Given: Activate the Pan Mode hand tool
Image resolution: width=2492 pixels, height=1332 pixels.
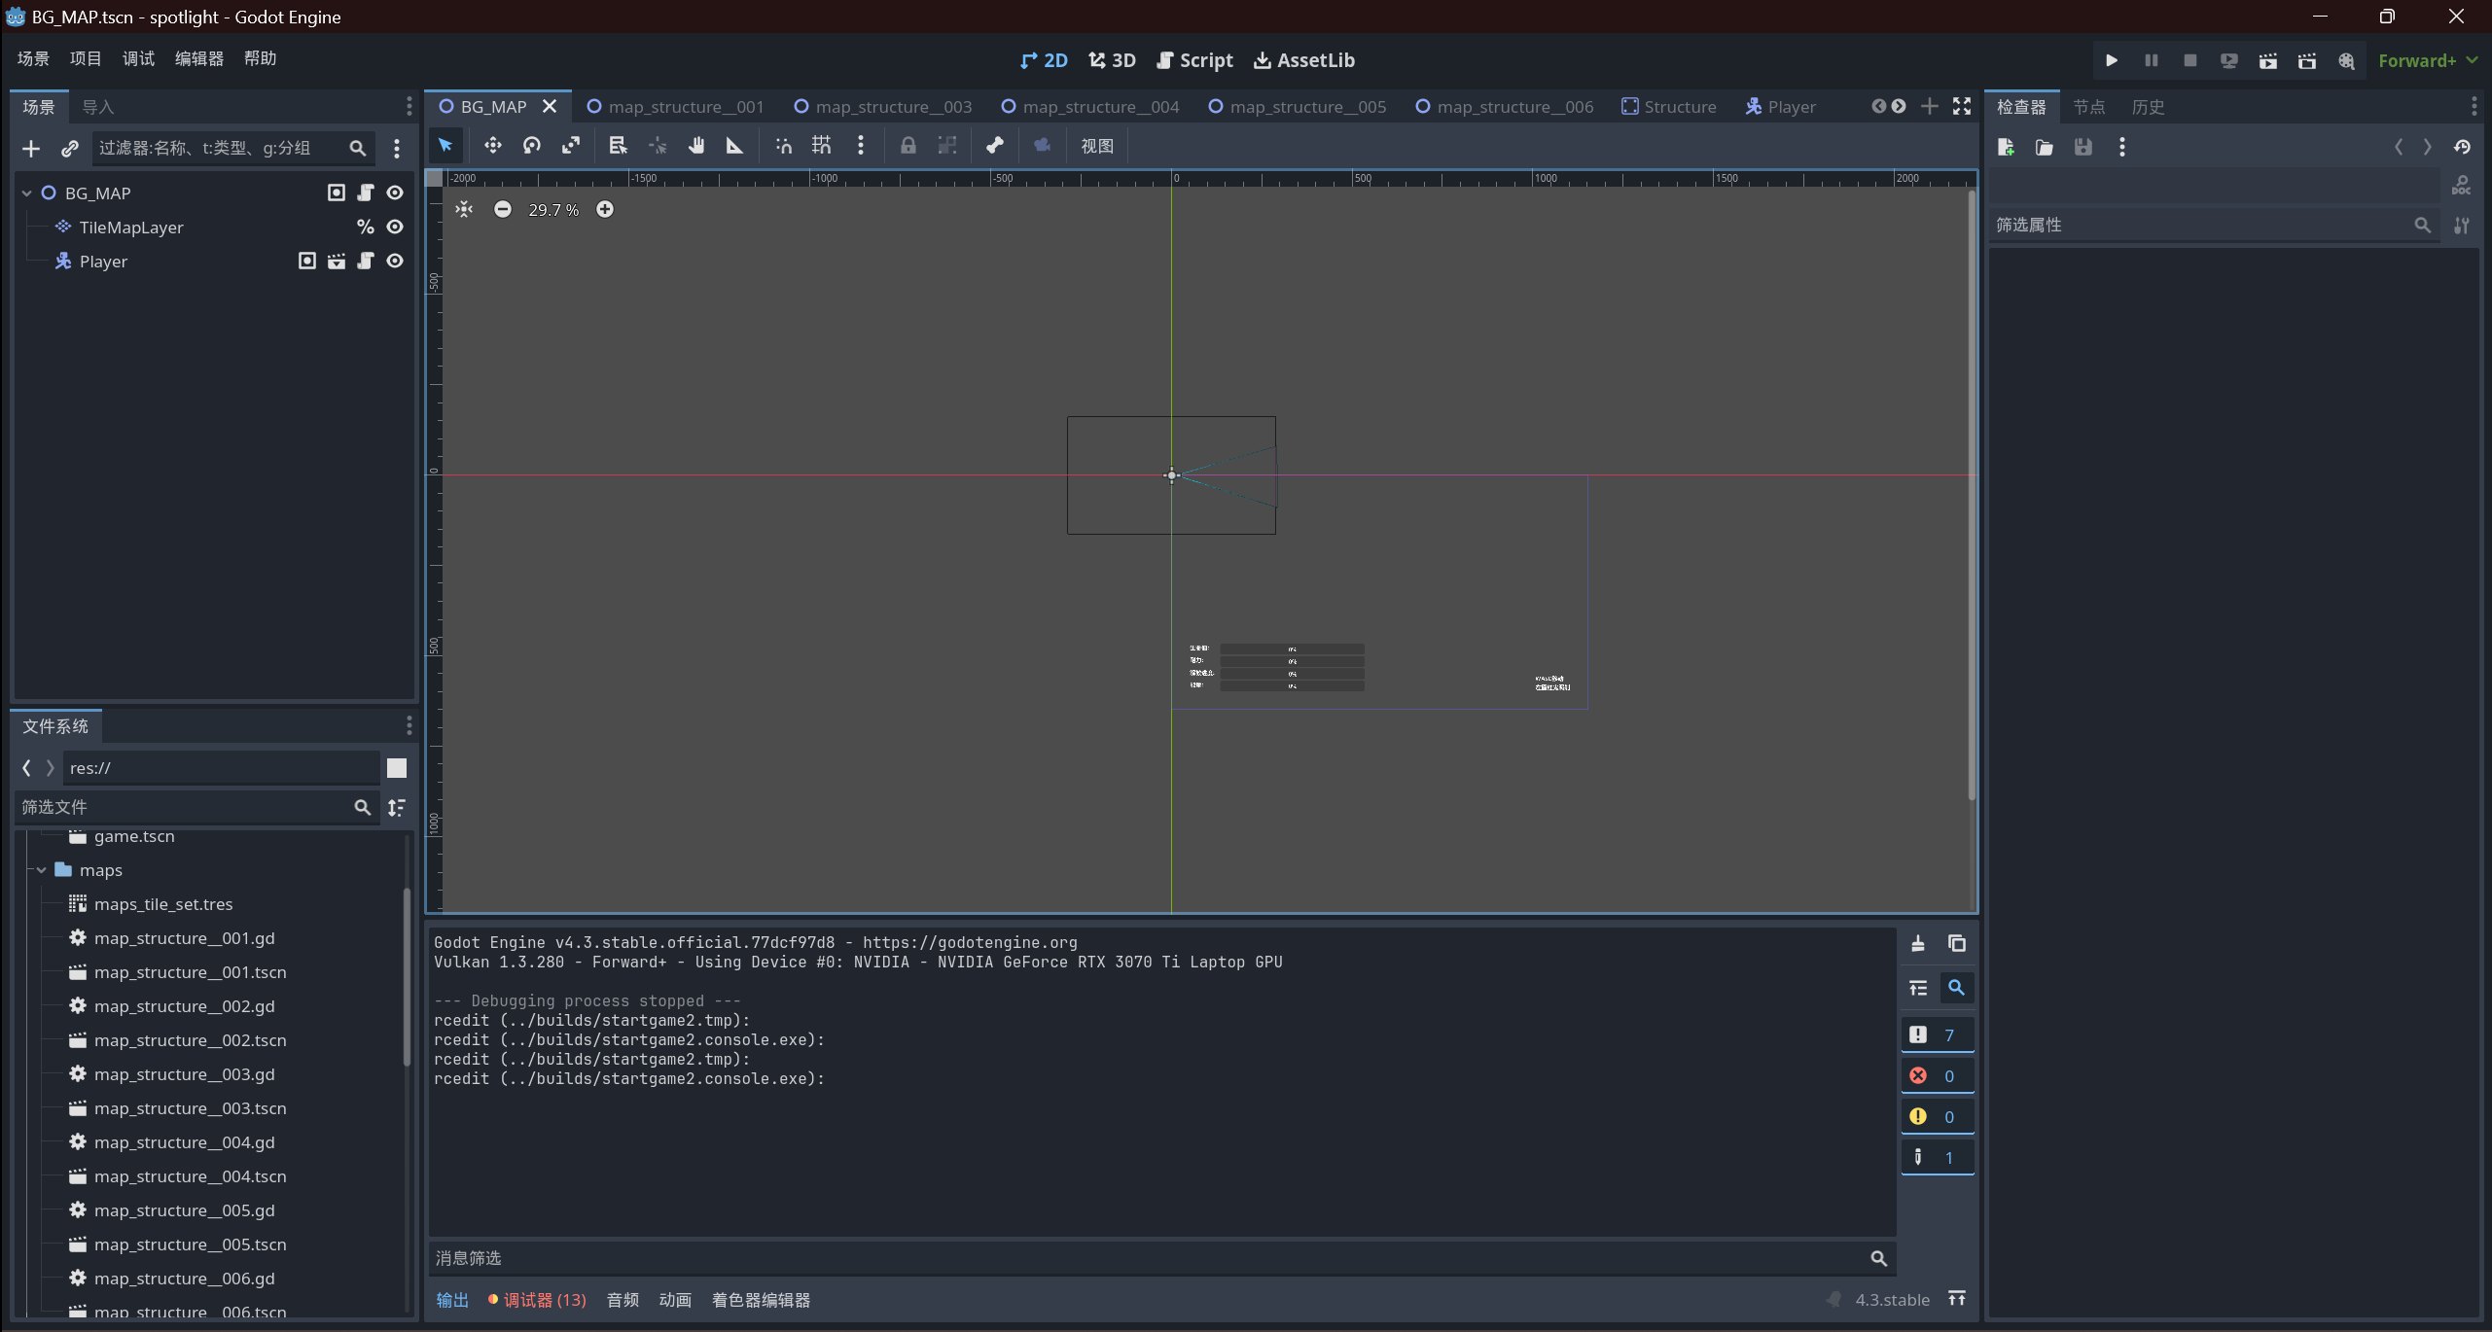Looking at the screenshot, I should tap(696, 146).
